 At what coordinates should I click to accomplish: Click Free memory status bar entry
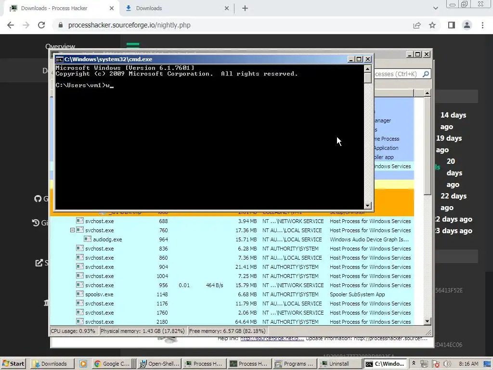click(227, 331)
